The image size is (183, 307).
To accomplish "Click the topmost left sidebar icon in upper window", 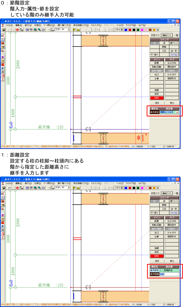I will [x=3, y=36].
